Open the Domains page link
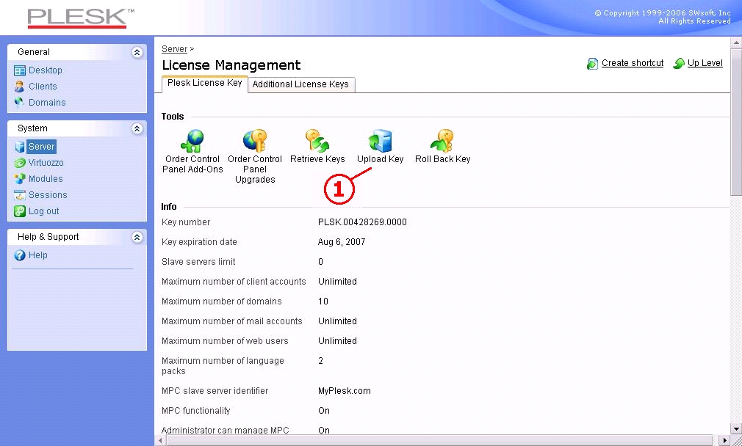This screenshot has height=446, width=742. [x=47, y=103]
